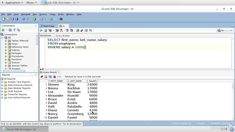Click the funnel Filter icon in Connections
The width and height of the screenshot is (235, 132).
pyautogui.click(x=14, y=30)
